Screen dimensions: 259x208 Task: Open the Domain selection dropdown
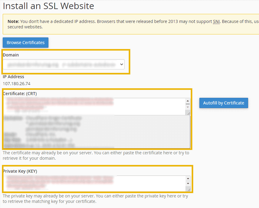[64, 64]
